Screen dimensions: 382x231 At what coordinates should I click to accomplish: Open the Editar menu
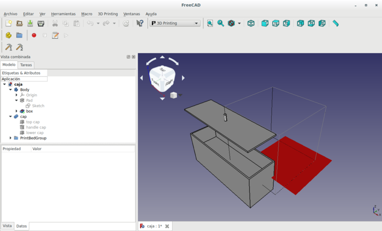coord(28,14)
